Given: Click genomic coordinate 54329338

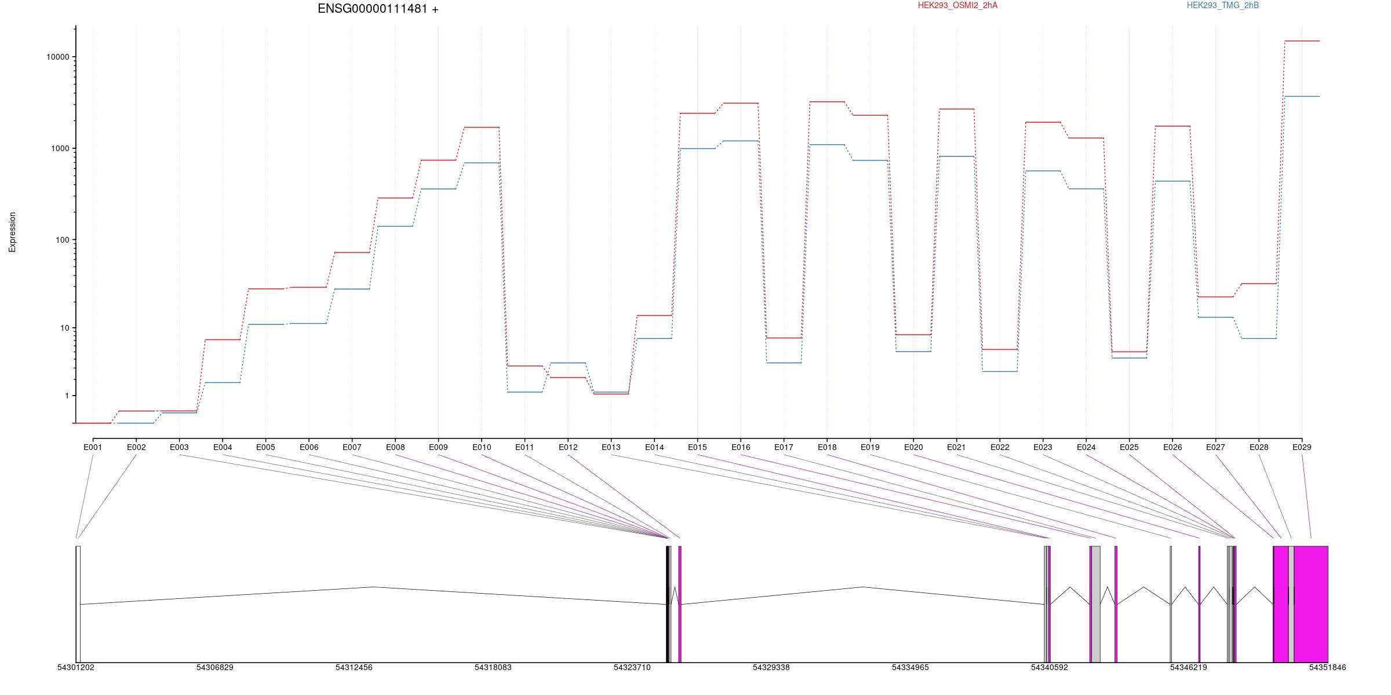Looking at the screenshot, I should coord(771,668).
